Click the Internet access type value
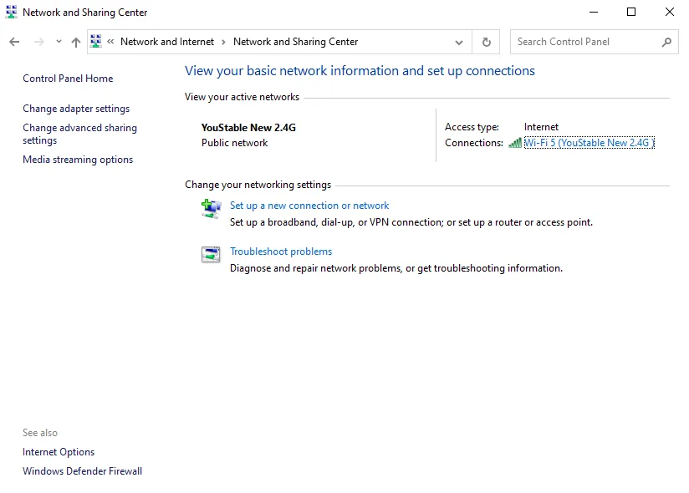689x493 pixels. click(541, 127)
